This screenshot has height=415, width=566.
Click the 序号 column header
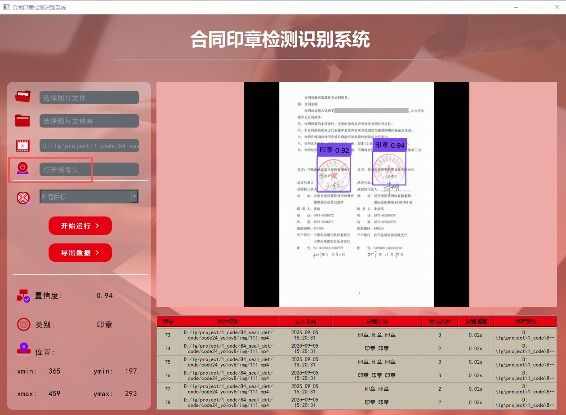(168, 321)
